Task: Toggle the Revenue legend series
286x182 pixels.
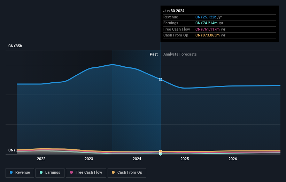Action: tap(20, 173)
